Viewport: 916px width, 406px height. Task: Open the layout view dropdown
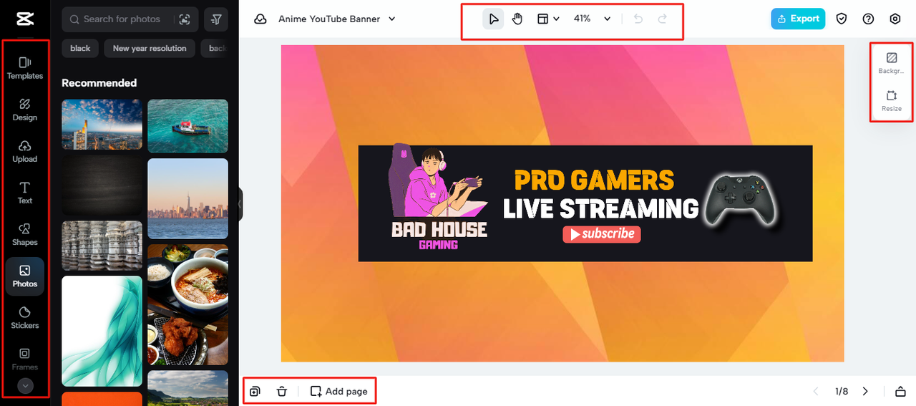point(548,19)
